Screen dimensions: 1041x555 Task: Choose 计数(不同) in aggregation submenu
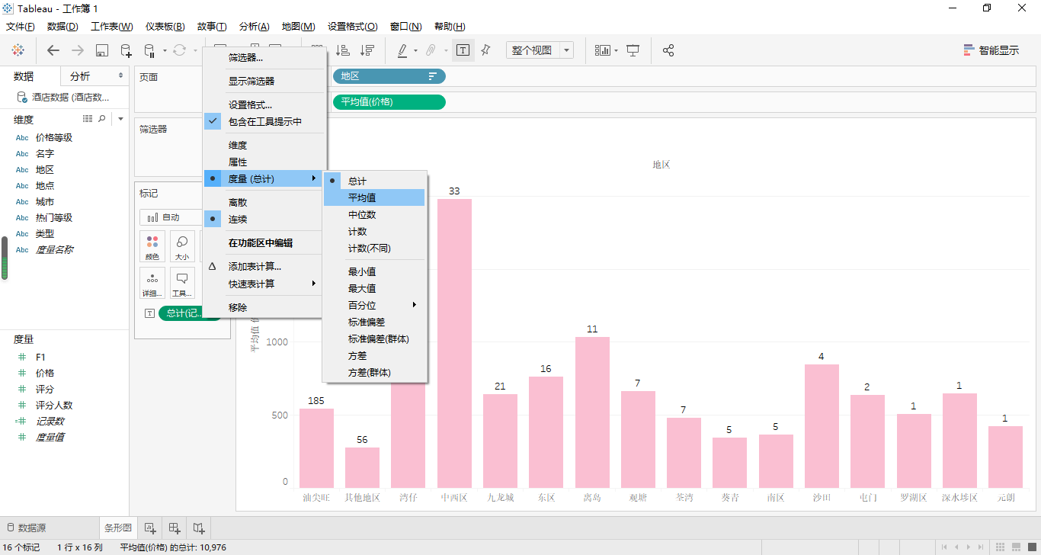coord(374,248)
